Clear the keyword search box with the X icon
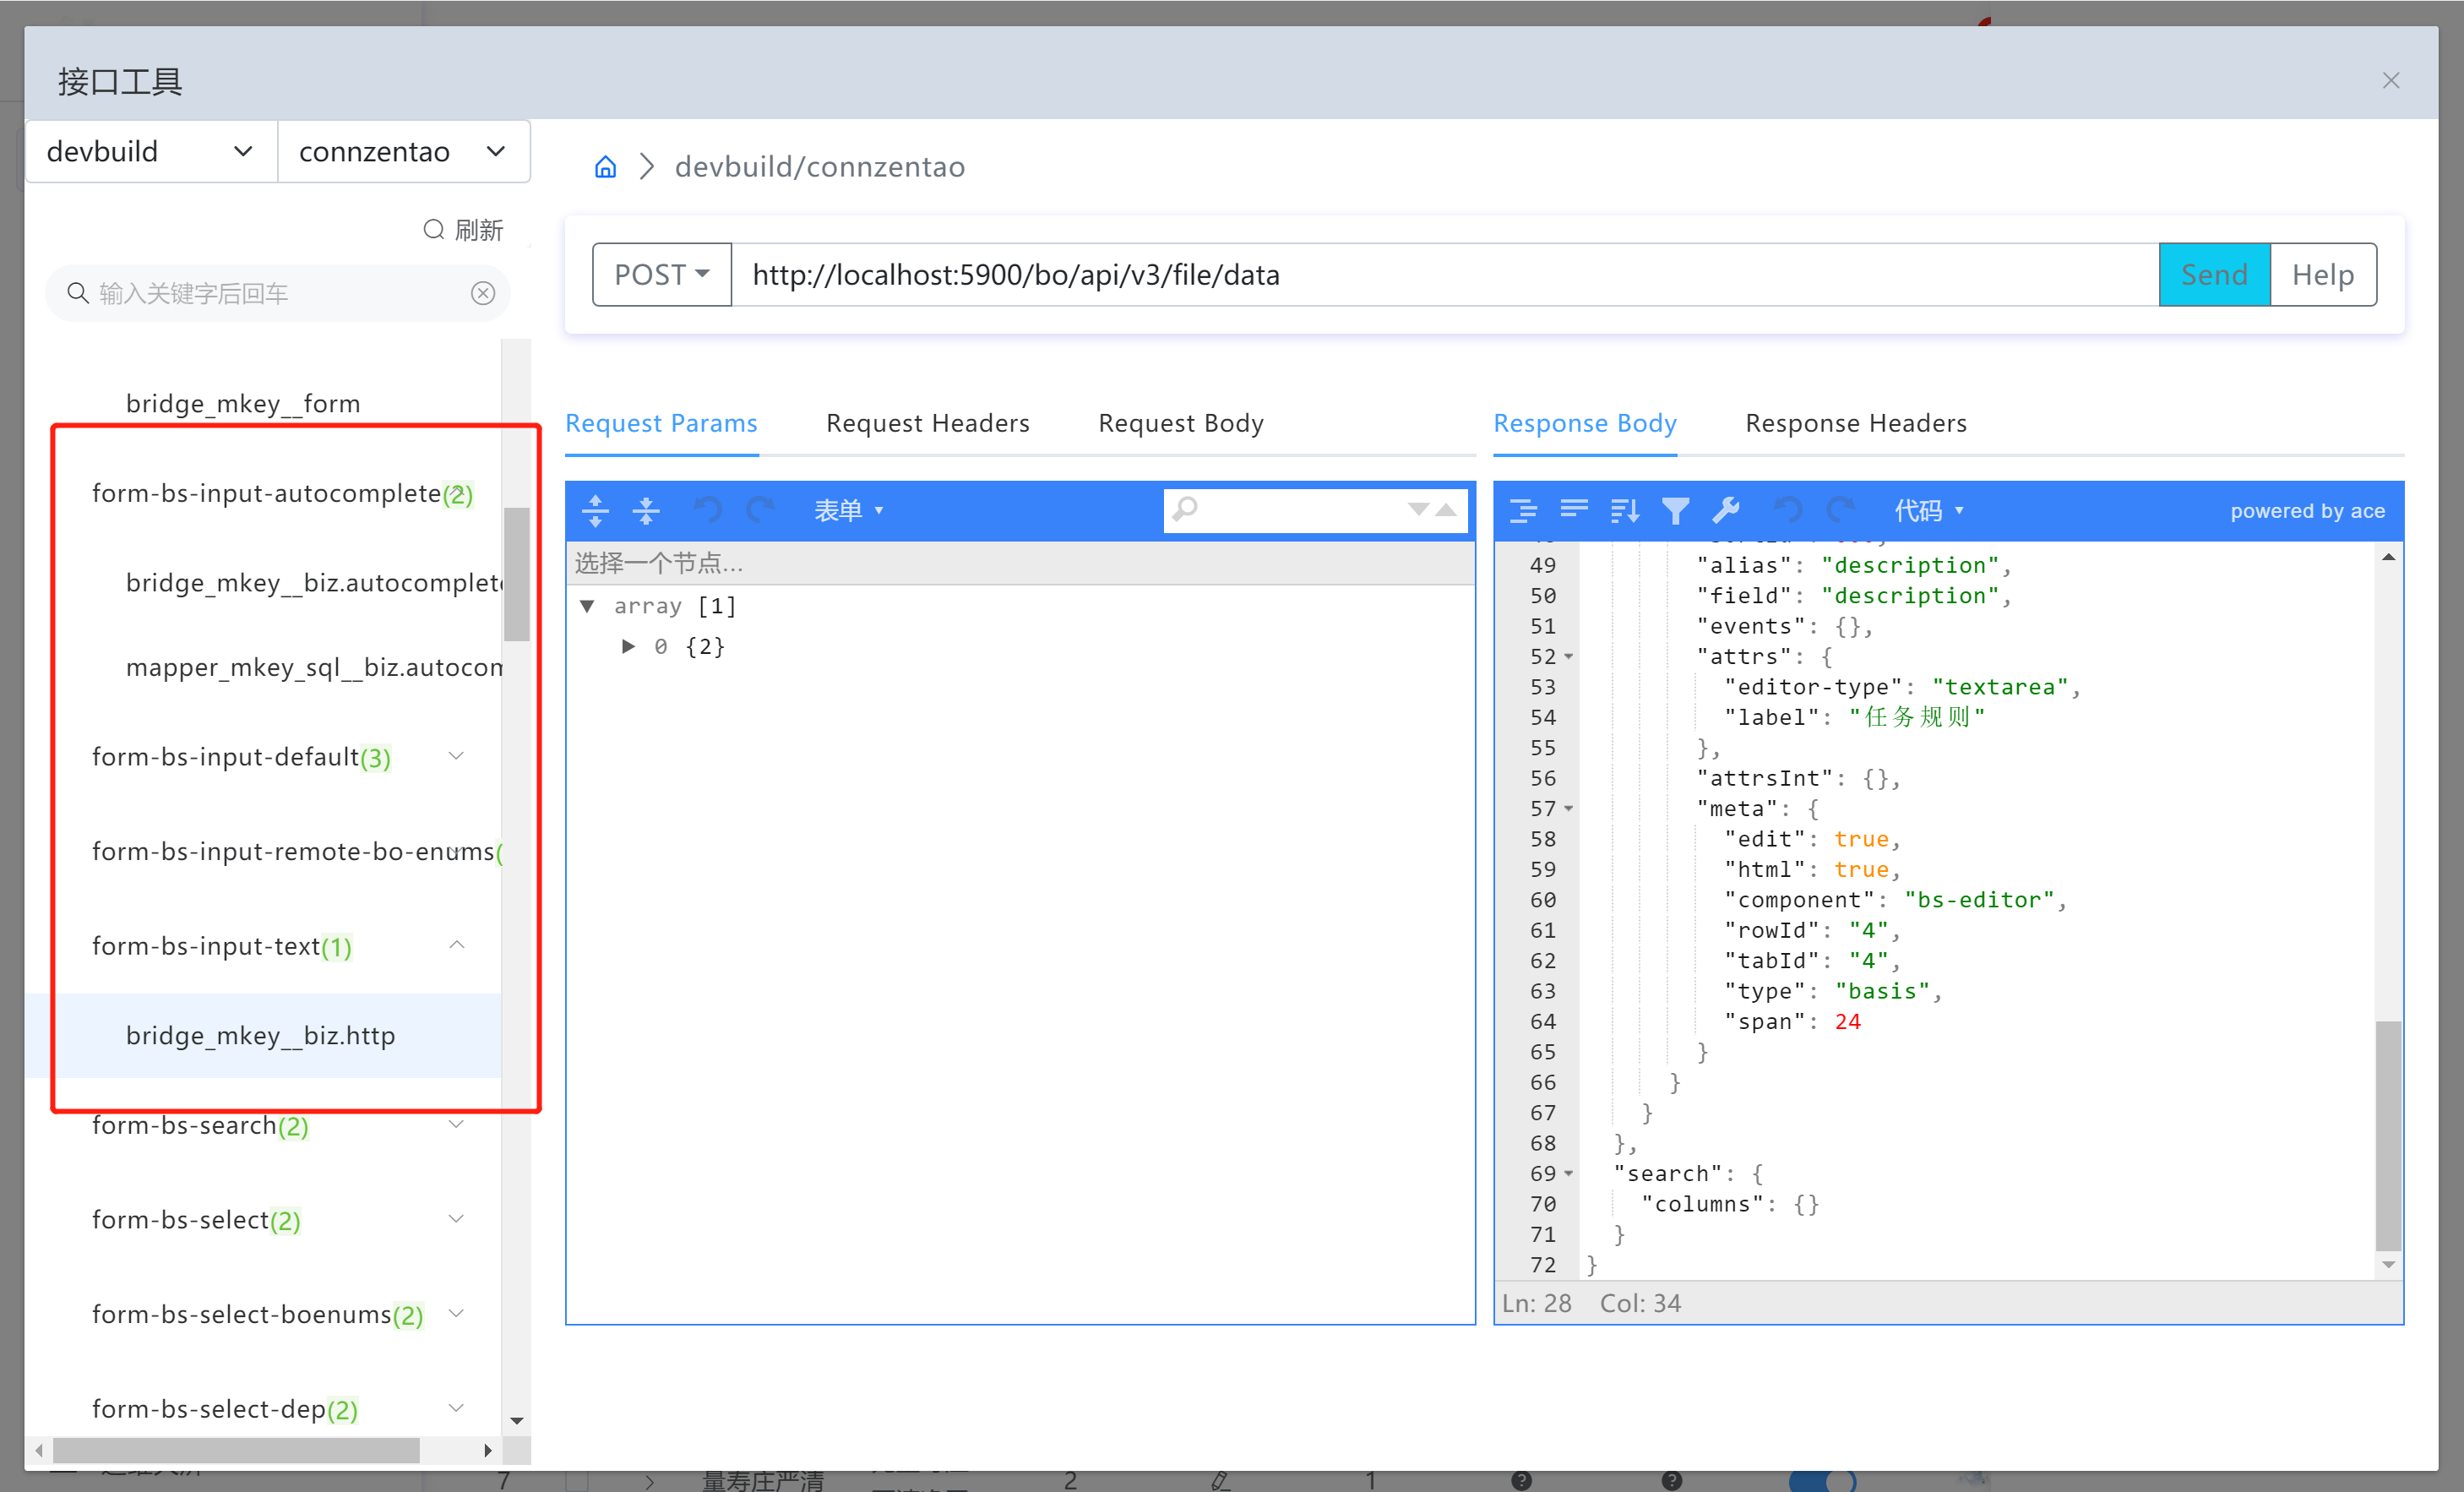Viewport: 2464px width, 1492px height. tap(483, 293)
